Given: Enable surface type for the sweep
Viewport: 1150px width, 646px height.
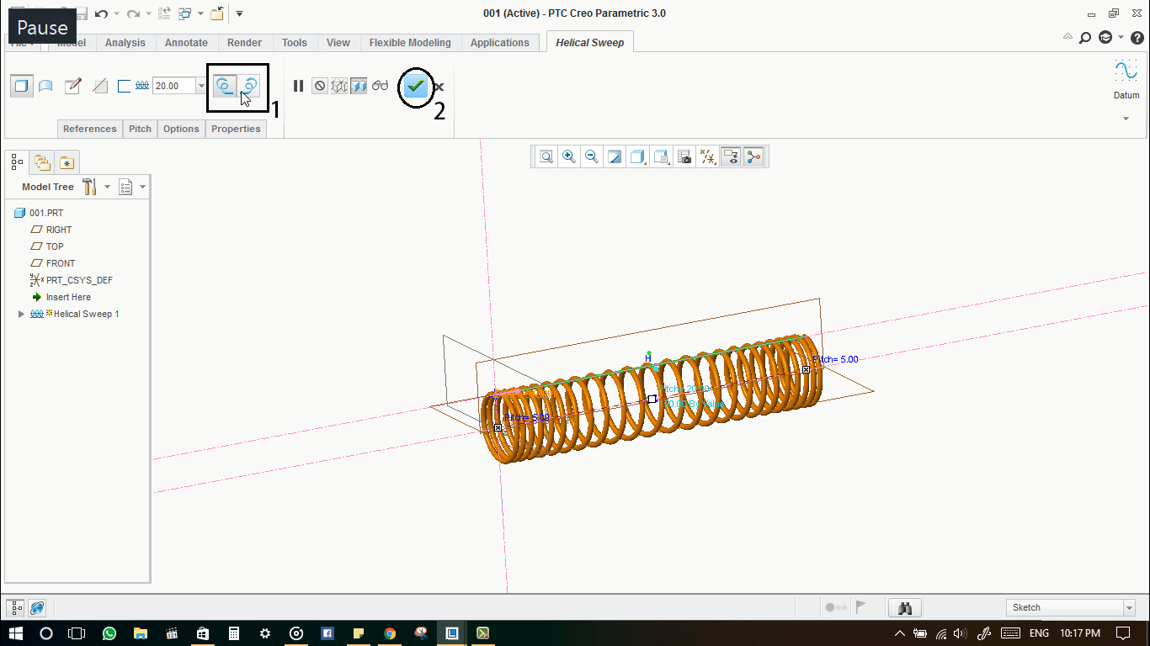Looking at the screenshot, I should click(45, 85).
